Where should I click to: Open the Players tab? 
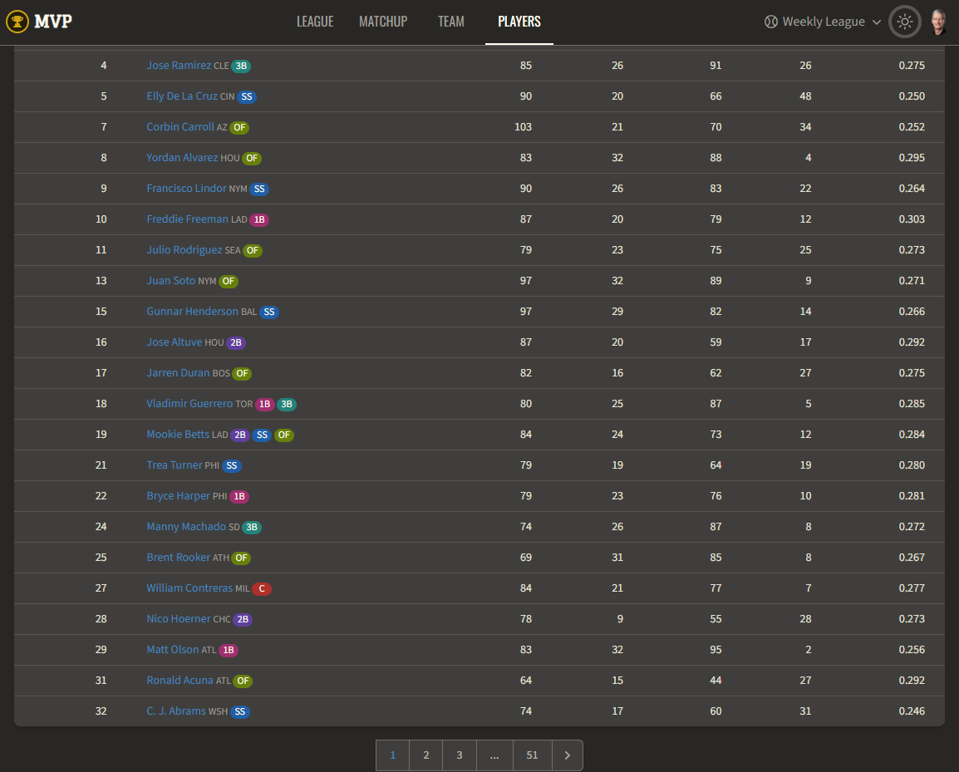pyautogui.click(x=519, y=22)
